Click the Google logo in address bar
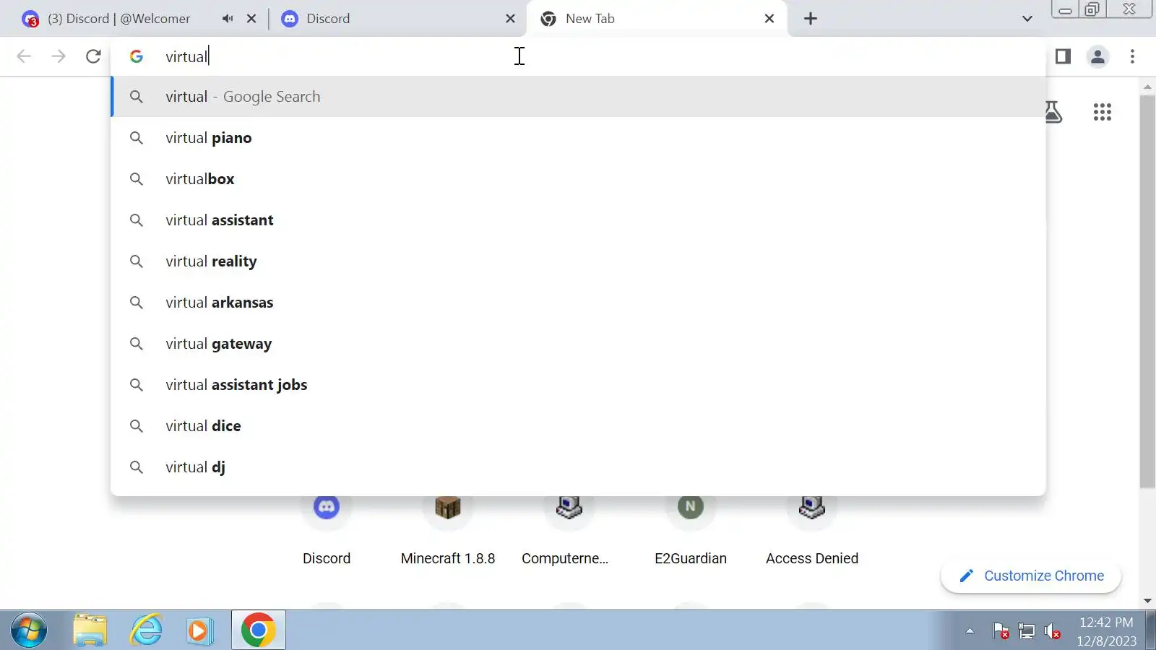 tap(136, 56)
